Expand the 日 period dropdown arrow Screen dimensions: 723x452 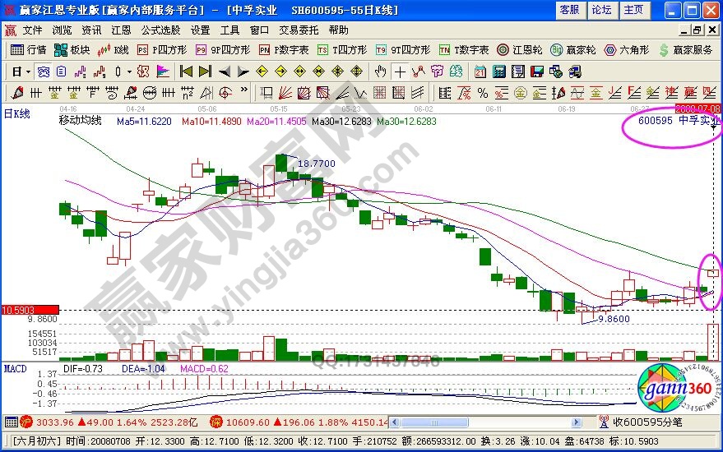(x=27, y=71)
